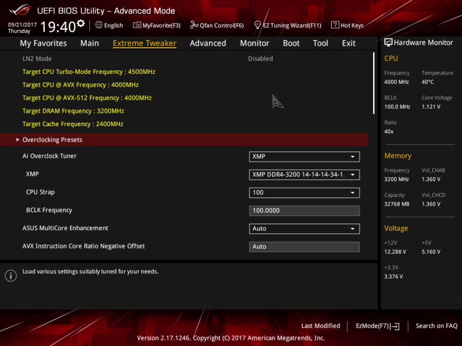Switch to the Boot tab
462x346 pixels.
click(x=291, y=43)
